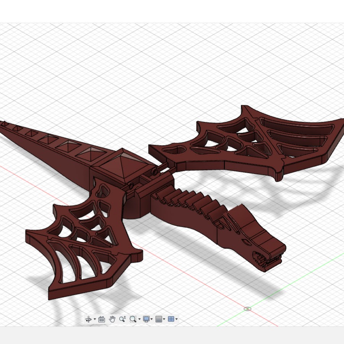
Task: Activate the Look At tool
Action: [x=101, y=319]
